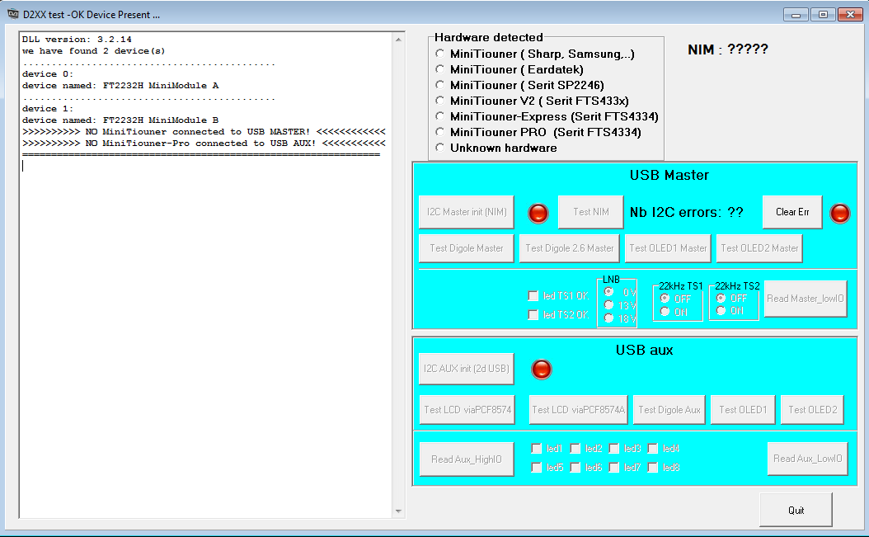
Task: Toggle led TS1 OK checkbox
Action: (x=533, y=296)
